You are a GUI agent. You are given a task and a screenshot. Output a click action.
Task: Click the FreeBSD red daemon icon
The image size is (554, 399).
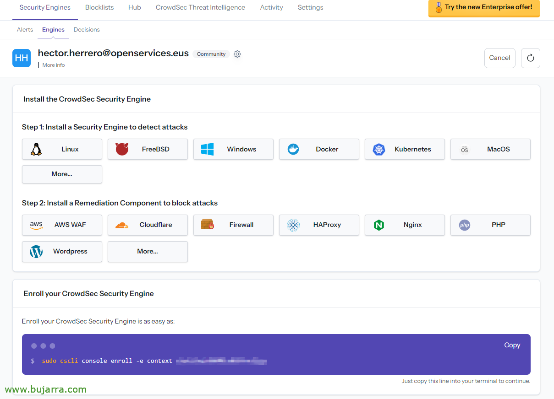(x=122, y=149)
